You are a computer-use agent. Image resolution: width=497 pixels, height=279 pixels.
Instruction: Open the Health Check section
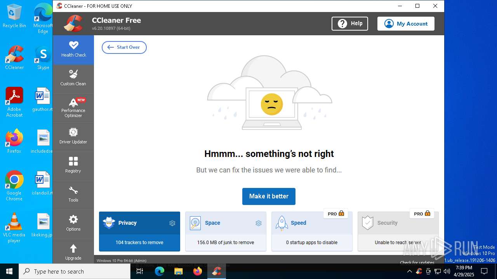pos(73,50)
